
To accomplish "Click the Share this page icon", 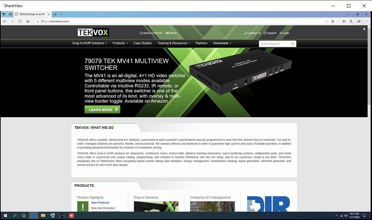I will (x=359, y=21).
